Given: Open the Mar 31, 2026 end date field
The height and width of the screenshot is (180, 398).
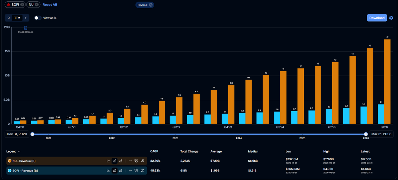Looking at the screenshot, I should (381, 134).
